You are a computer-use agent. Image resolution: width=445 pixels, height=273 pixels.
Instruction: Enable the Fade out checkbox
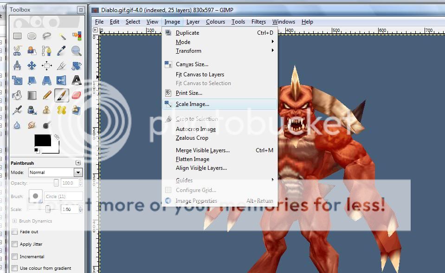tap(15, 232)
